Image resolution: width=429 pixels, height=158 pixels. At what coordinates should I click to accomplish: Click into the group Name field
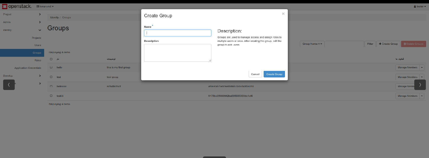(178, 33)
